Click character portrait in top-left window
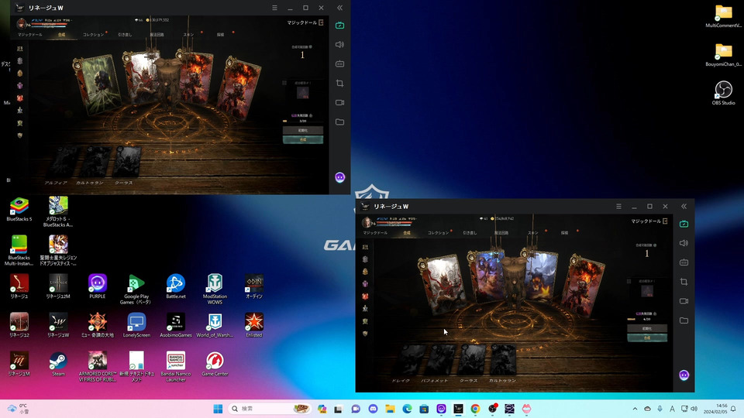The image size is (744, 418). [x=22, y=23]
